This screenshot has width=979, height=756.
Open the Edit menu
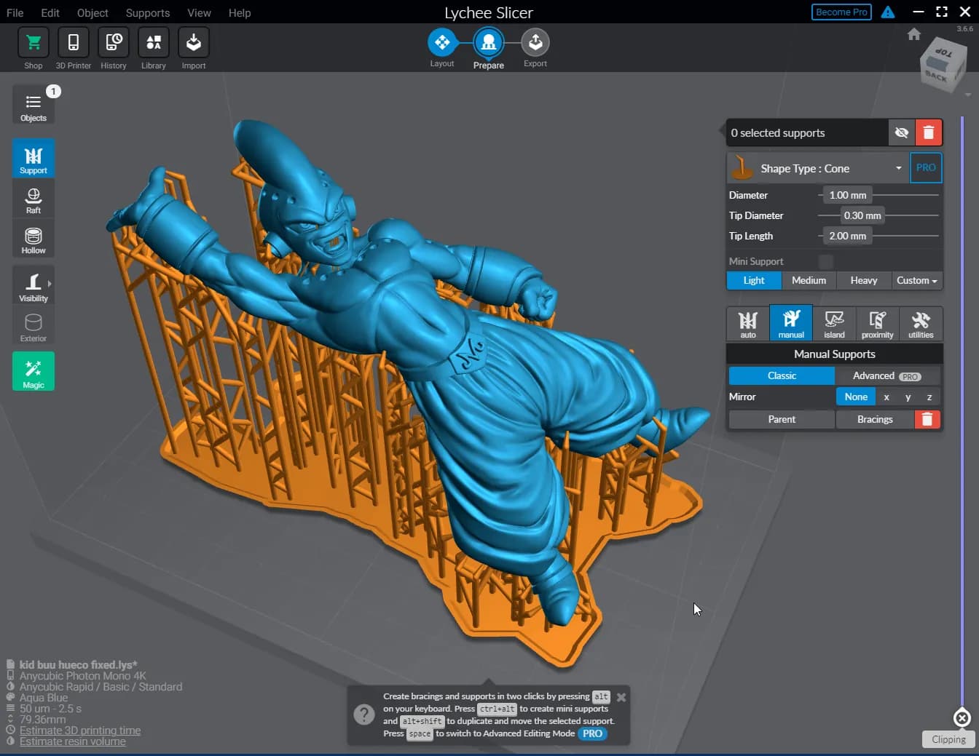click(50, 13)
